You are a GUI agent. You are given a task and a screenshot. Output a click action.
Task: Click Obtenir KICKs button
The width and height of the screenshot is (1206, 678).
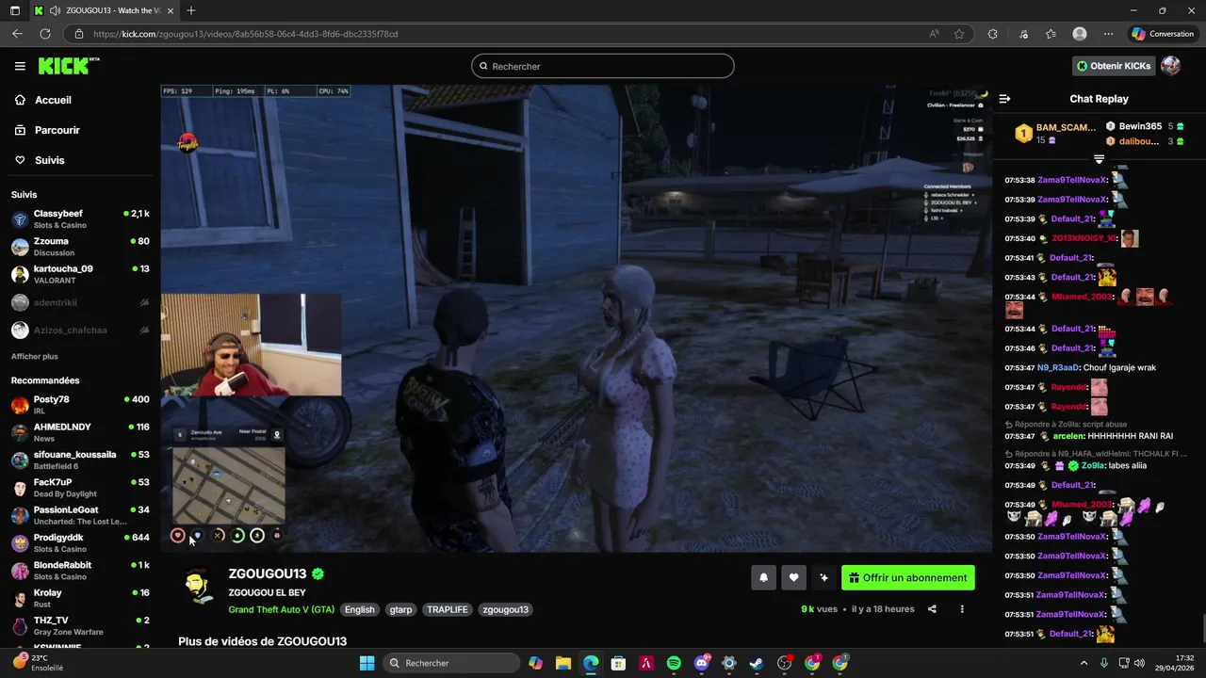(x=1114, y=66)
